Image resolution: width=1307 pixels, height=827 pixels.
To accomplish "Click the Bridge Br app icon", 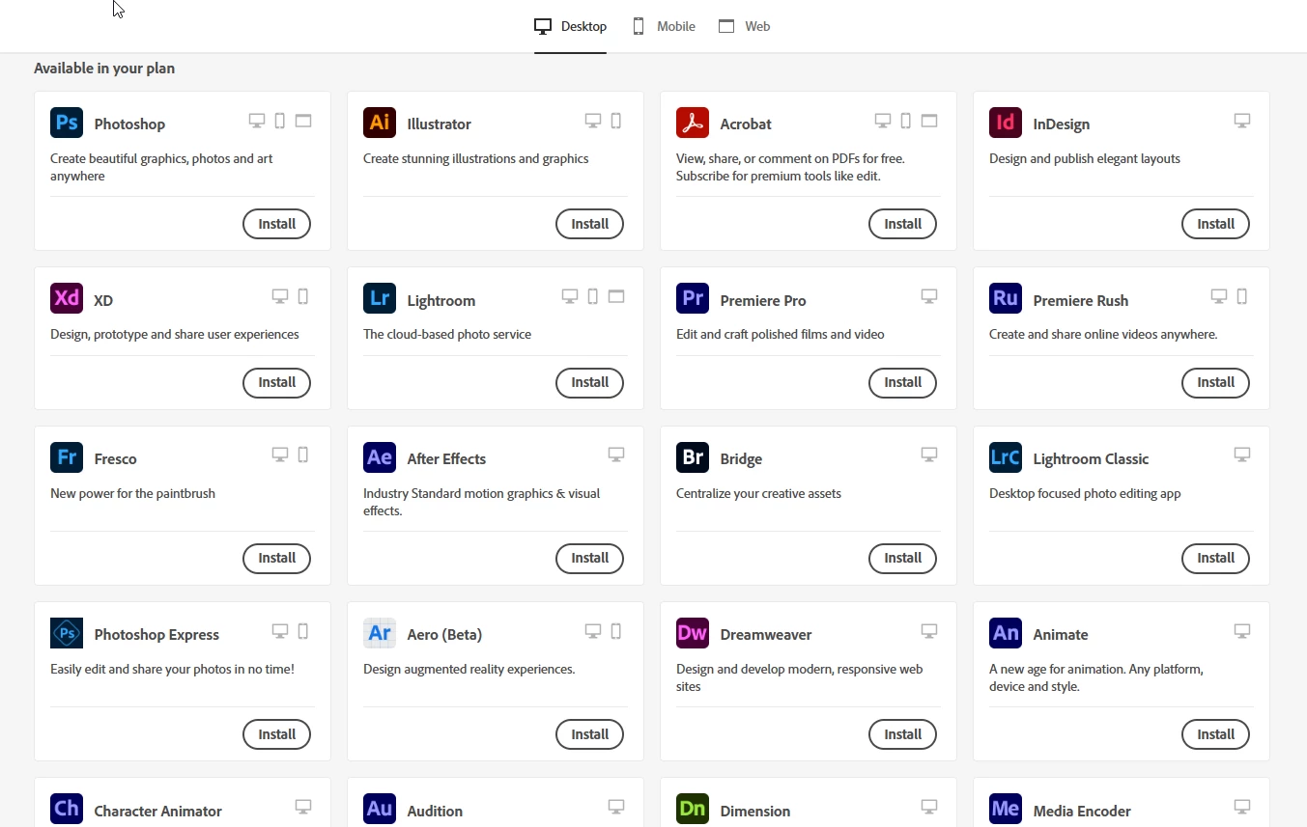I will 693,457.
